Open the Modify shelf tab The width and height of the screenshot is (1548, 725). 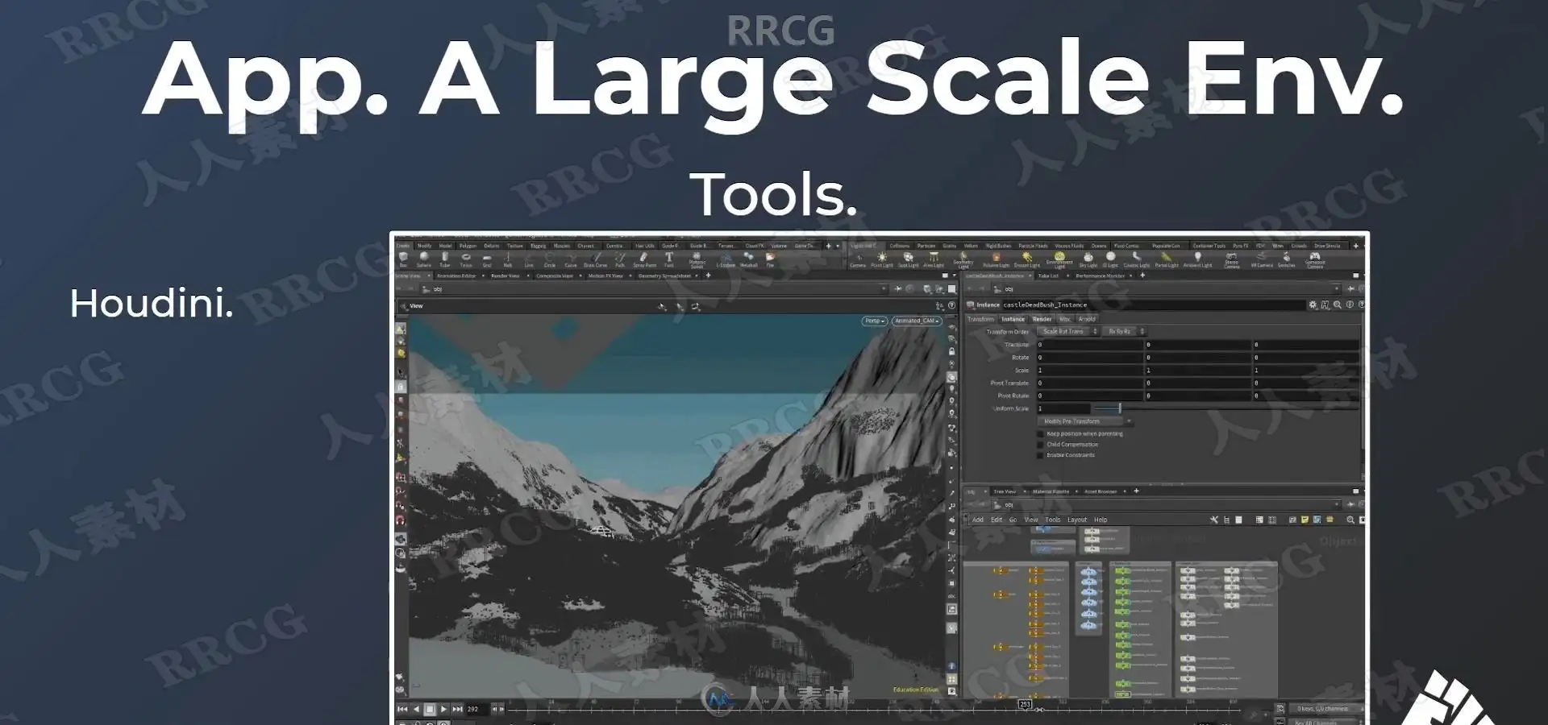tap(424, 246)
